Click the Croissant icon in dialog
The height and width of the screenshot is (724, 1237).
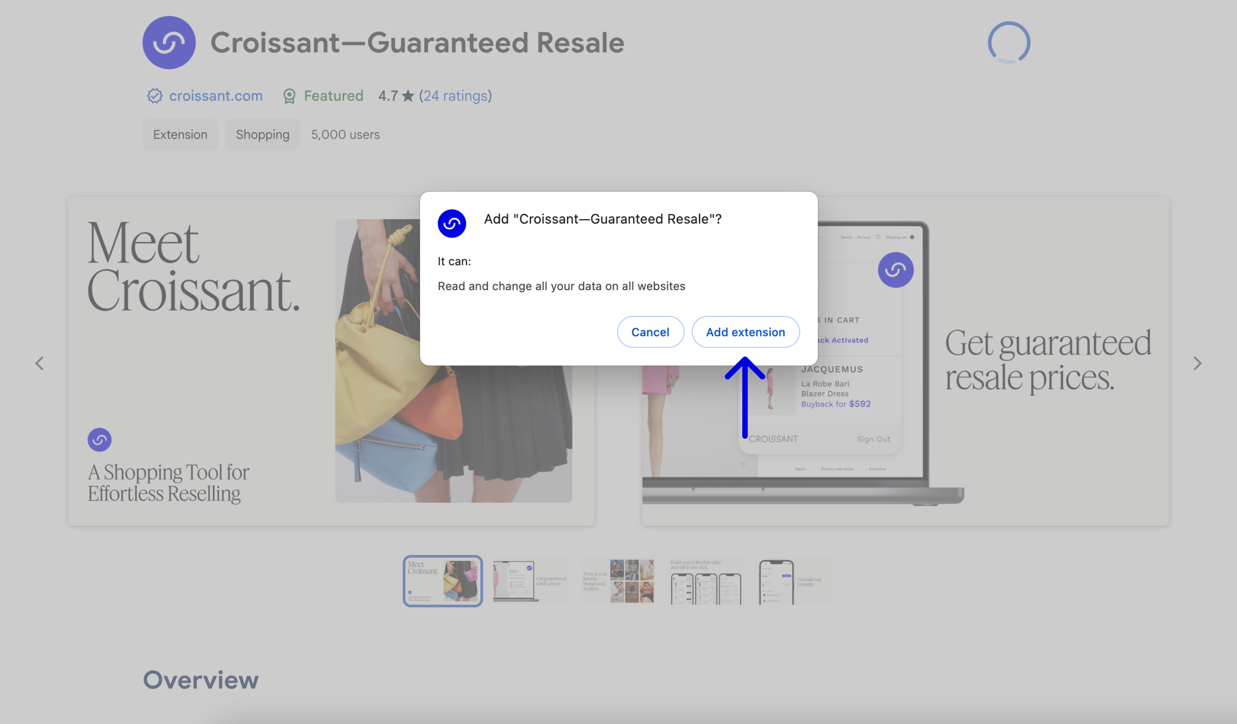click(x=452, y=224)
